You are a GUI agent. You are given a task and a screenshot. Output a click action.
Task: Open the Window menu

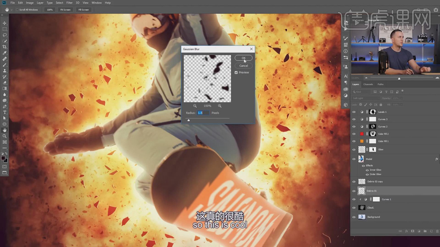(96, 3)
